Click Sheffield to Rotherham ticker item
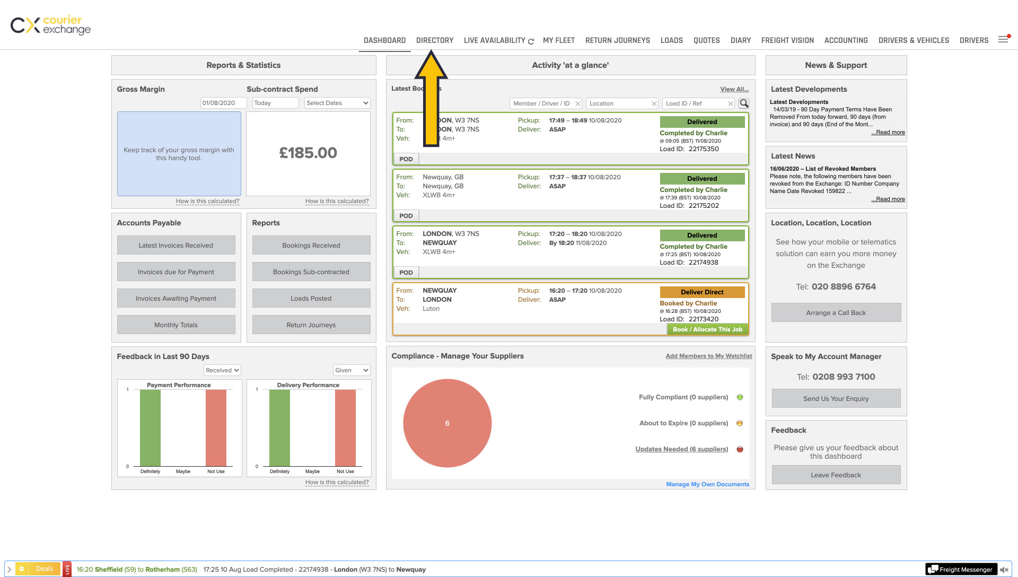 click(x=137, y=570)
